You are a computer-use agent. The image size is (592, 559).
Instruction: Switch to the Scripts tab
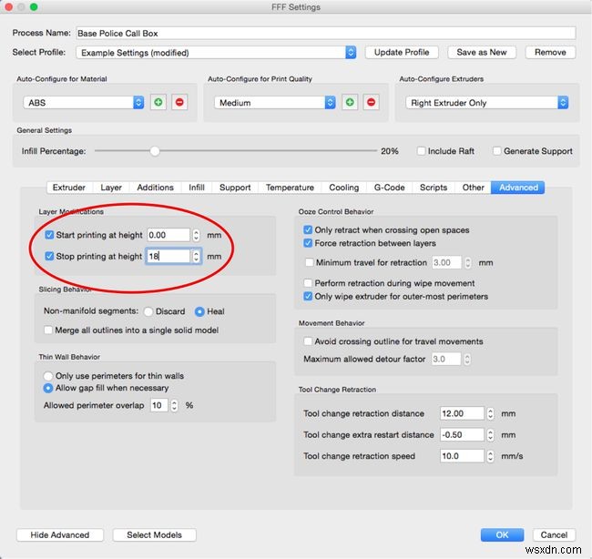[x=434, y=188]
